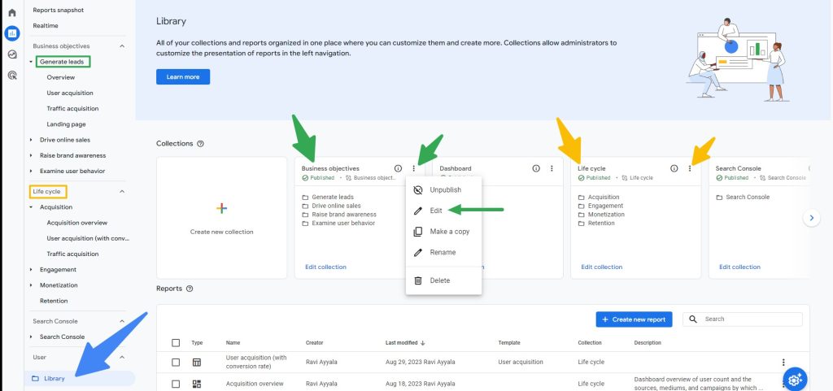Open the Collections help icon

point(200,144)
